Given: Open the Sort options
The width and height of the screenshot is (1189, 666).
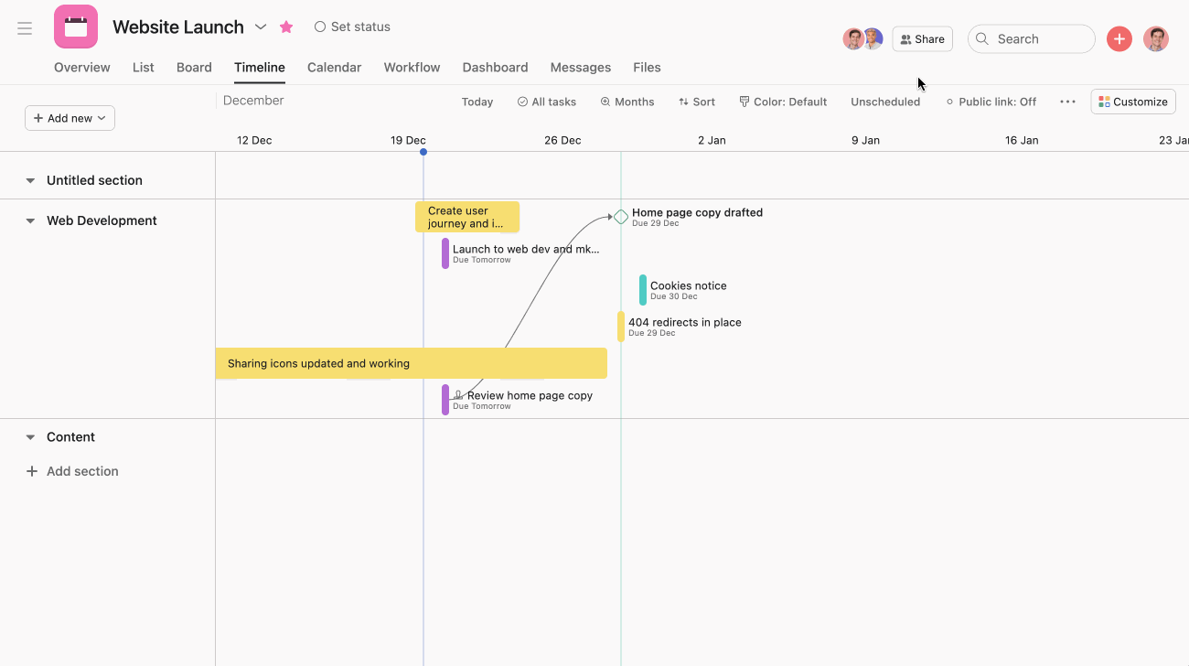Looking at the screenshot, I should (x=697, y=102).
